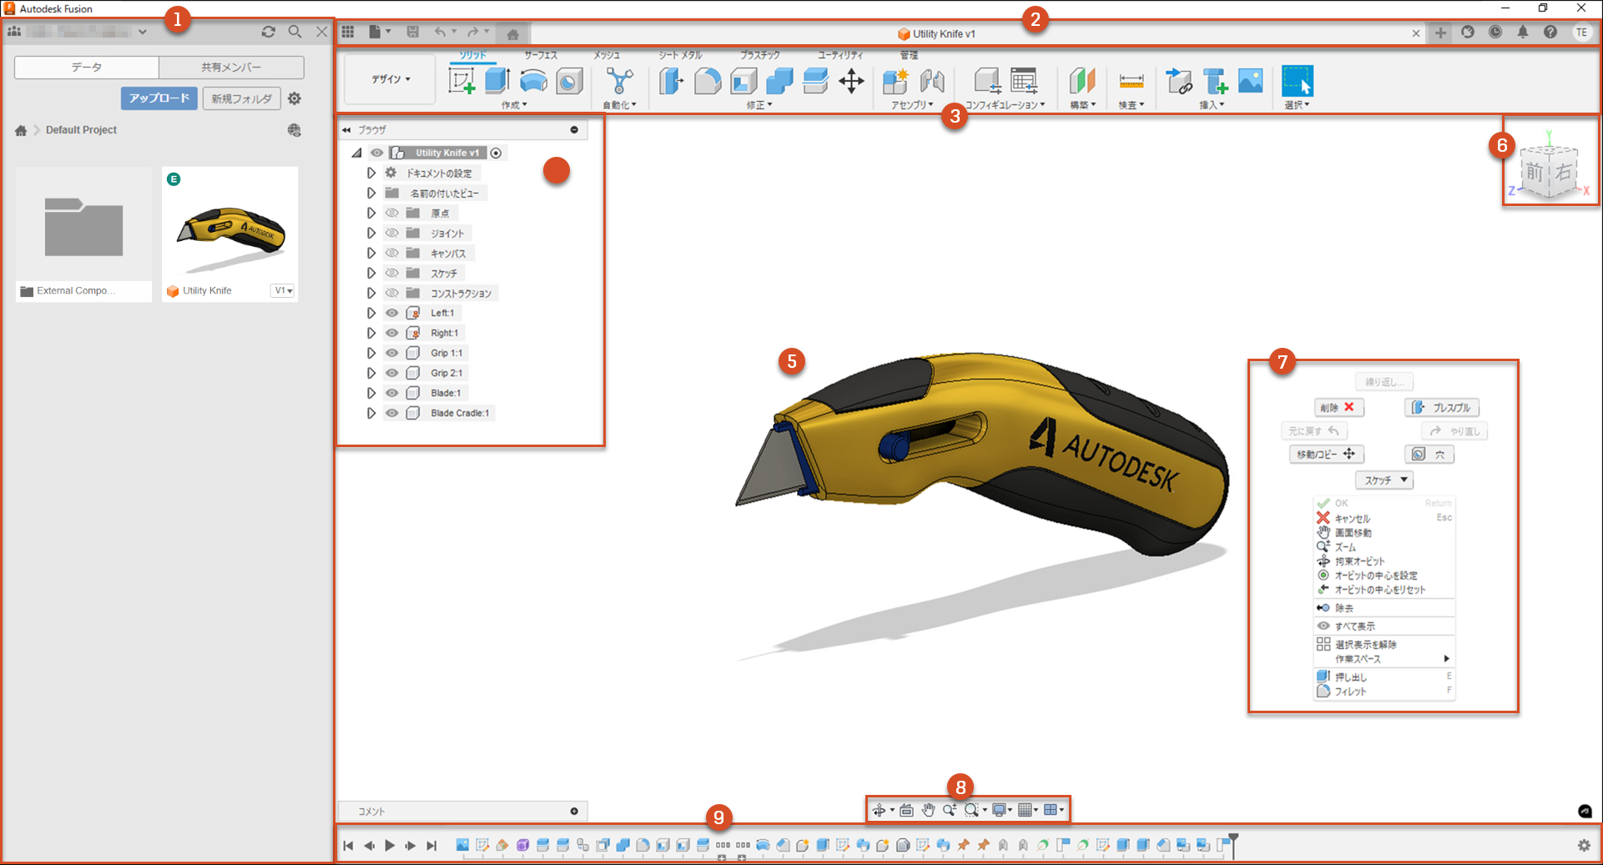Choose the Extrude tool in the toolbar
This screenshot has width=1603, height=865.
(x=497, y=81)
